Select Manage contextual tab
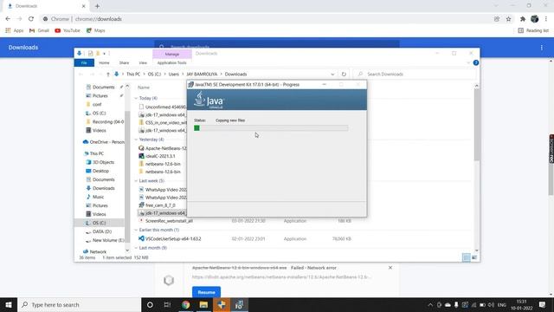 172,54
